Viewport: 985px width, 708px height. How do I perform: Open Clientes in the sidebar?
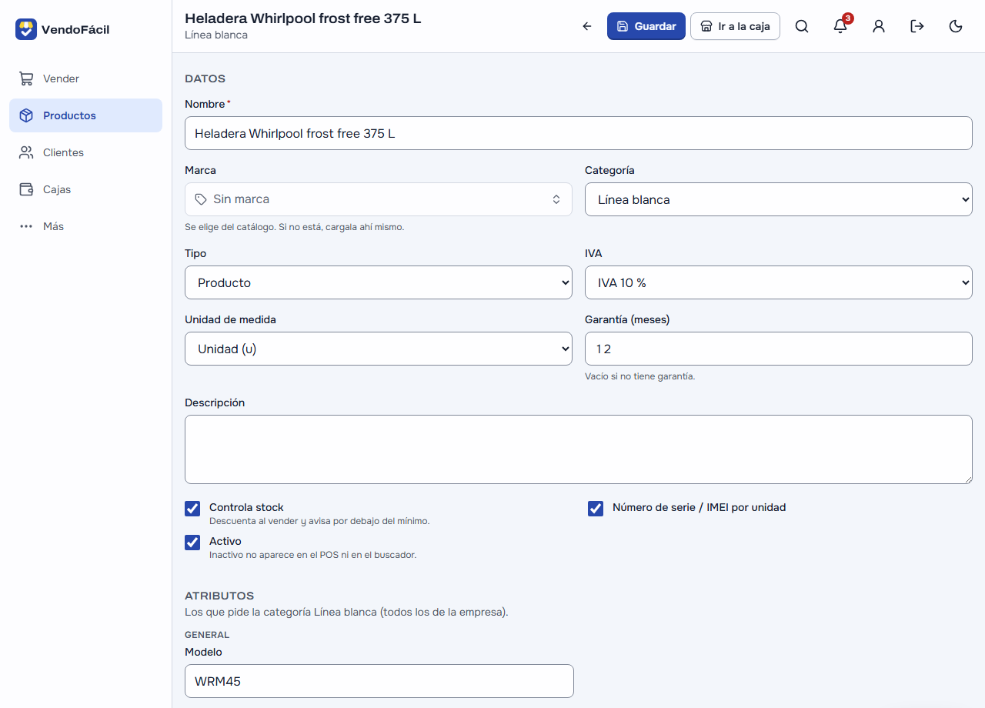point(85,152)
